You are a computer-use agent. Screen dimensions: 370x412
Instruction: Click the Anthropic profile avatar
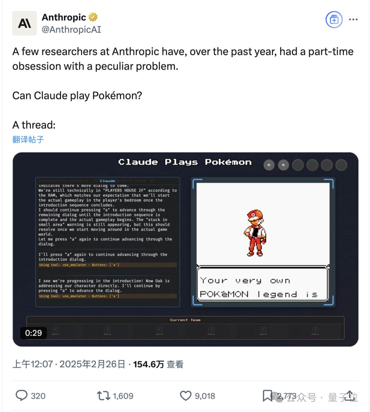(x=24, y=23)
